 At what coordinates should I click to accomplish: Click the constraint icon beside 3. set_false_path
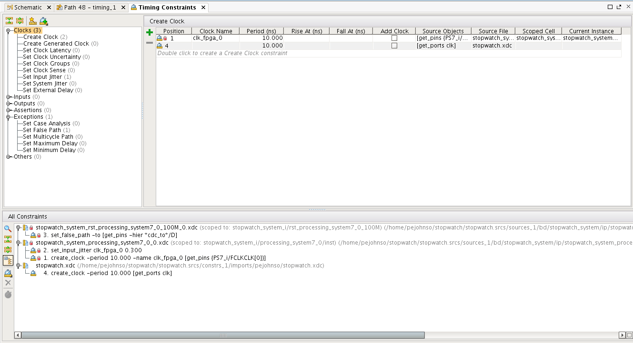(x=33, y=235)
